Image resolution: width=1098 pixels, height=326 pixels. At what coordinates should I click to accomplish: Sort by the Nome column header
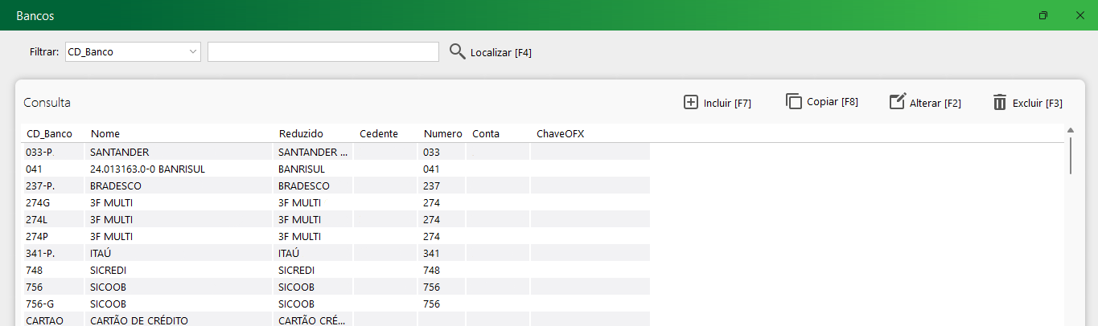point(105,133)
